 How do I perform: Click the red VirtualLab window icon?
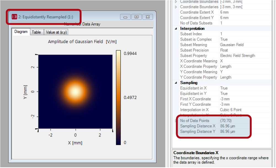point(14,17)
